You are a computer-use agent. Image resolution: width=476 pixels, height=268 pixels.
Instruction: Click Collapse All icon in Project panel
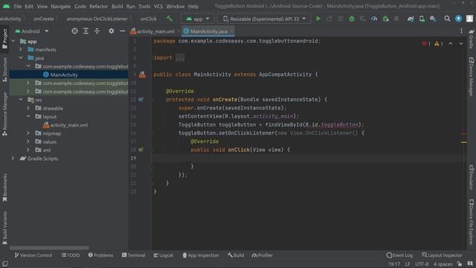(x=97, y=31)
